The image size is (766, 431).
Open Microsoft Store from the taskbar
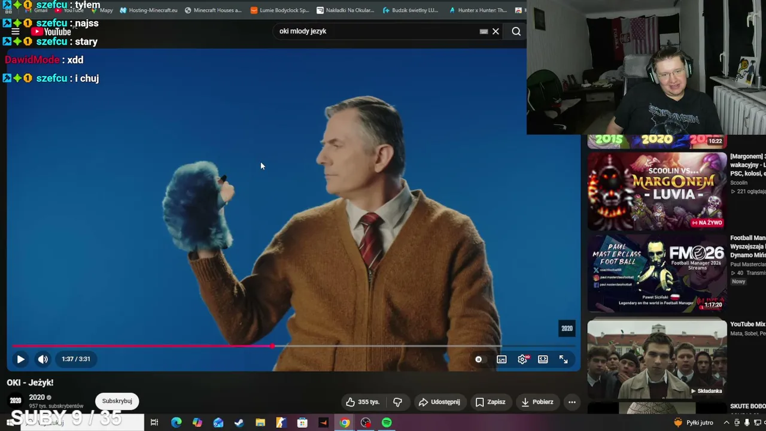(x=302, y=423)
